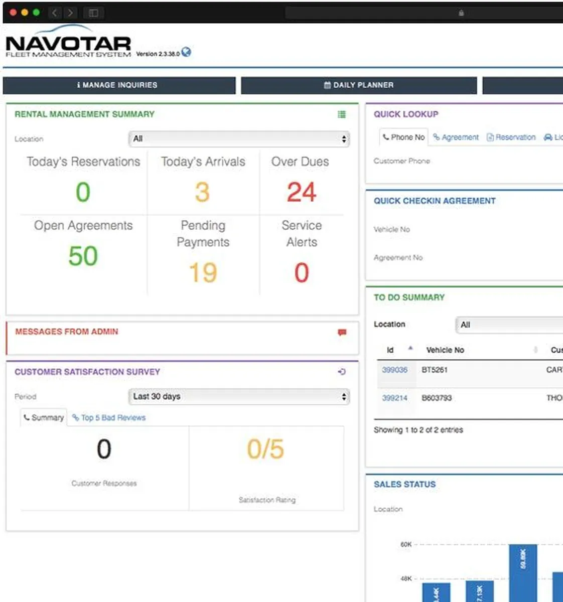This screenshot has height=602, width=563.
Task: Sort by Id column arrow
Action: point(410,348)
